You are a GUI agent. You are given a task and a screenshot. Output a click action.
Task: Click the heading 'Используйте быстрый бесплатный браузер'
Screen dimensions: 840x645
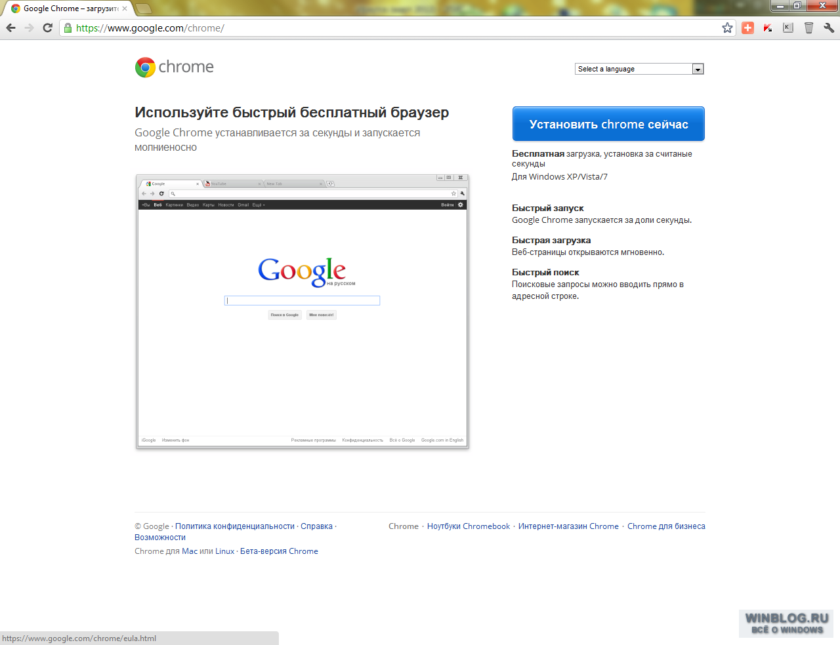292,113
